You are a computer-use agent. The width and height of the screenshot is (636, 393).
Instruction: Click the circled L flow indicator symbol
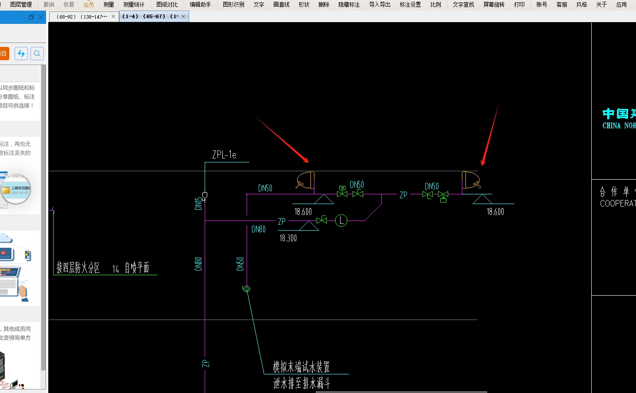(341, 220)
